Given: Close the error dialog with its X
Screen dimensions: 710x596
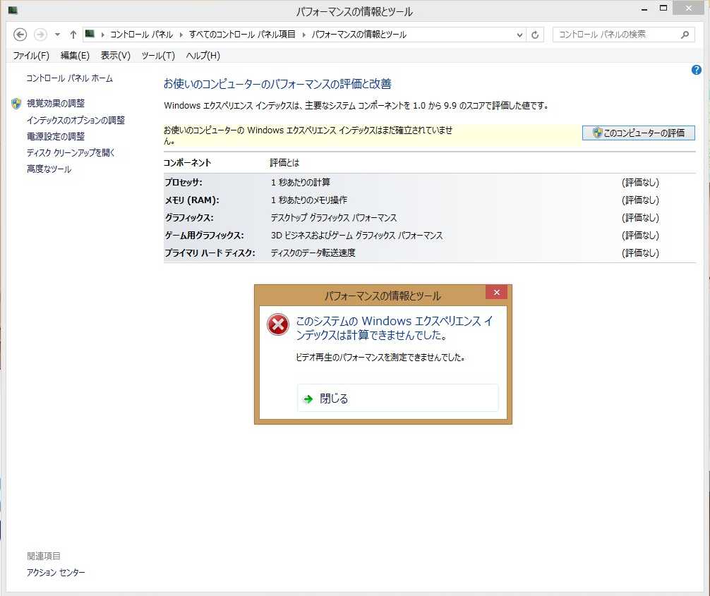Looking at the screenshot, I should tap(496, 292).
